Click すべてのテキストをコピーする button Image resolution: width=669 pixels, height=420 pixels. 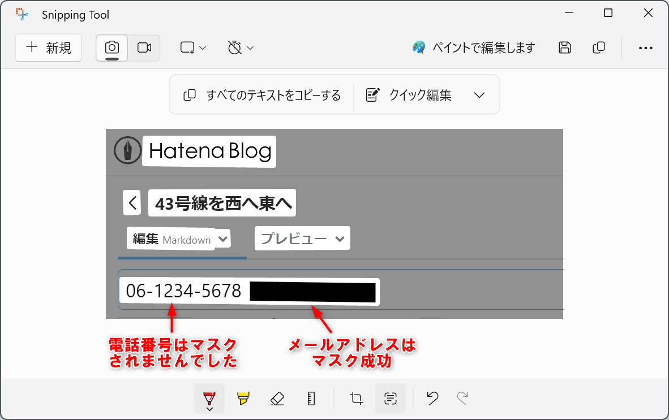click(x=262, y=95)
